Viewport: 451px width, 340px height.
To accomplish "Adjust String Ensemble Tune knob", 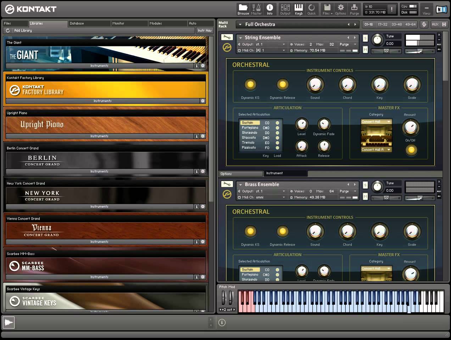I will pos(378,40).
